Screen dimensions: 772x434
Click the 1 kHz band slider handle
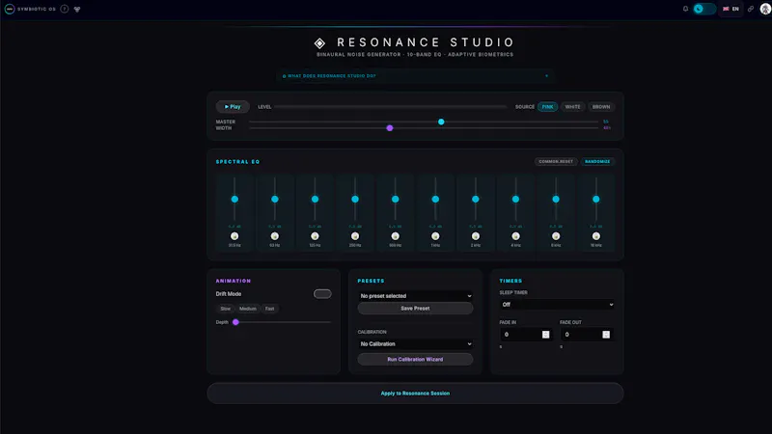click(435, 200)
